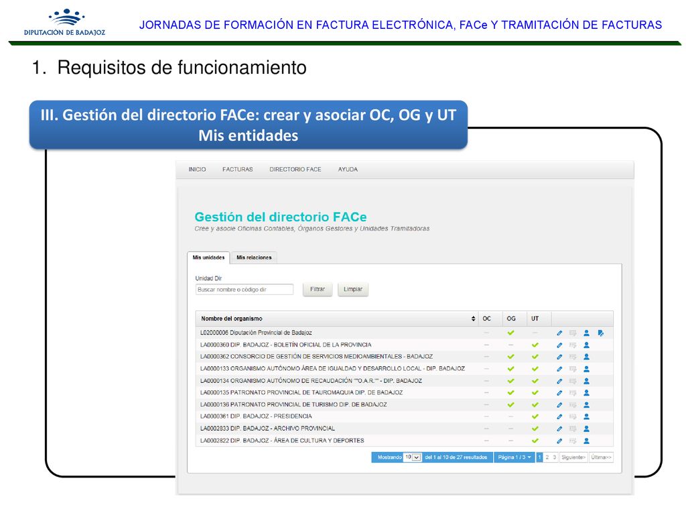Open users icon for CULTURA Y DEPORTES row
The image size is (686, 515).
(x=586, y=441)
